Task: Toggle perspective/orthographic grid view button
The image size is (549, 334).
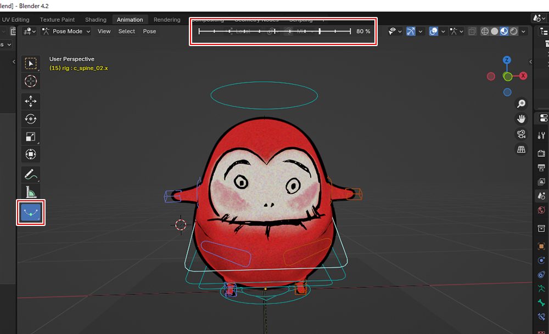Action: (x=521, y=149)
